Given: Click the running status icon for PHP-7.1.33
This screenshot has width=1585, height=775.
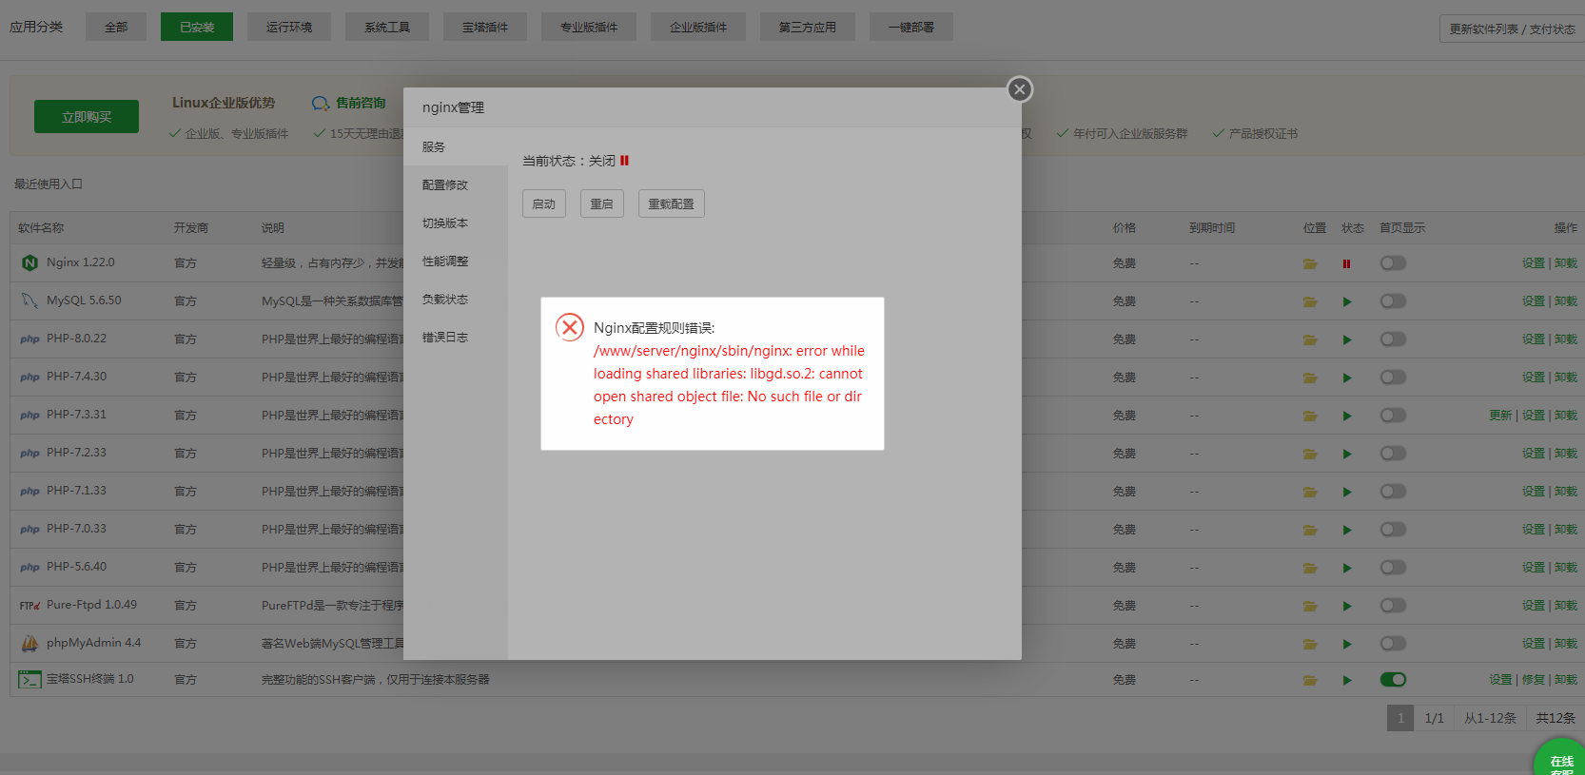Looking at the screenshot, I should [1347, 492].
